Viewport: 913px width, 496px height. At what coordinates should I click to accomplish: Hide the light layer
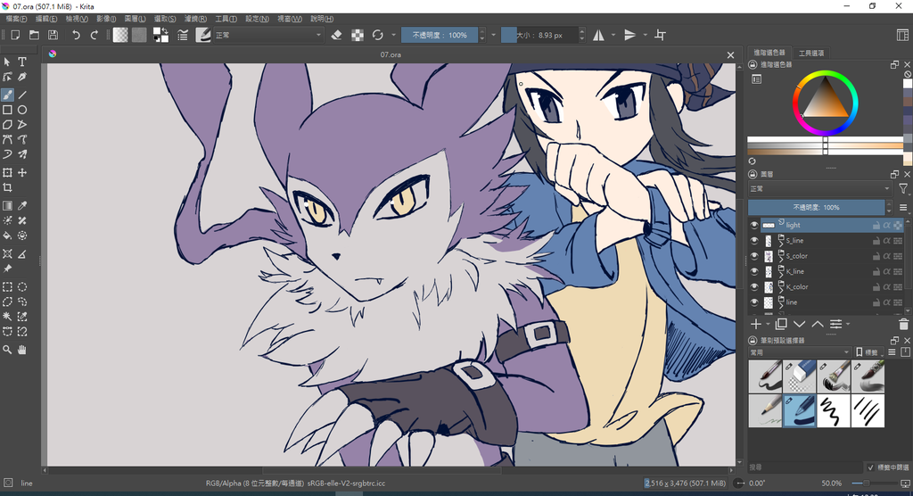[754, 225]
